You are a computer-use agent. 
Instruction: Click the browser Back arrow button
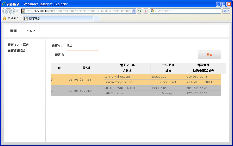coord(5,11)
